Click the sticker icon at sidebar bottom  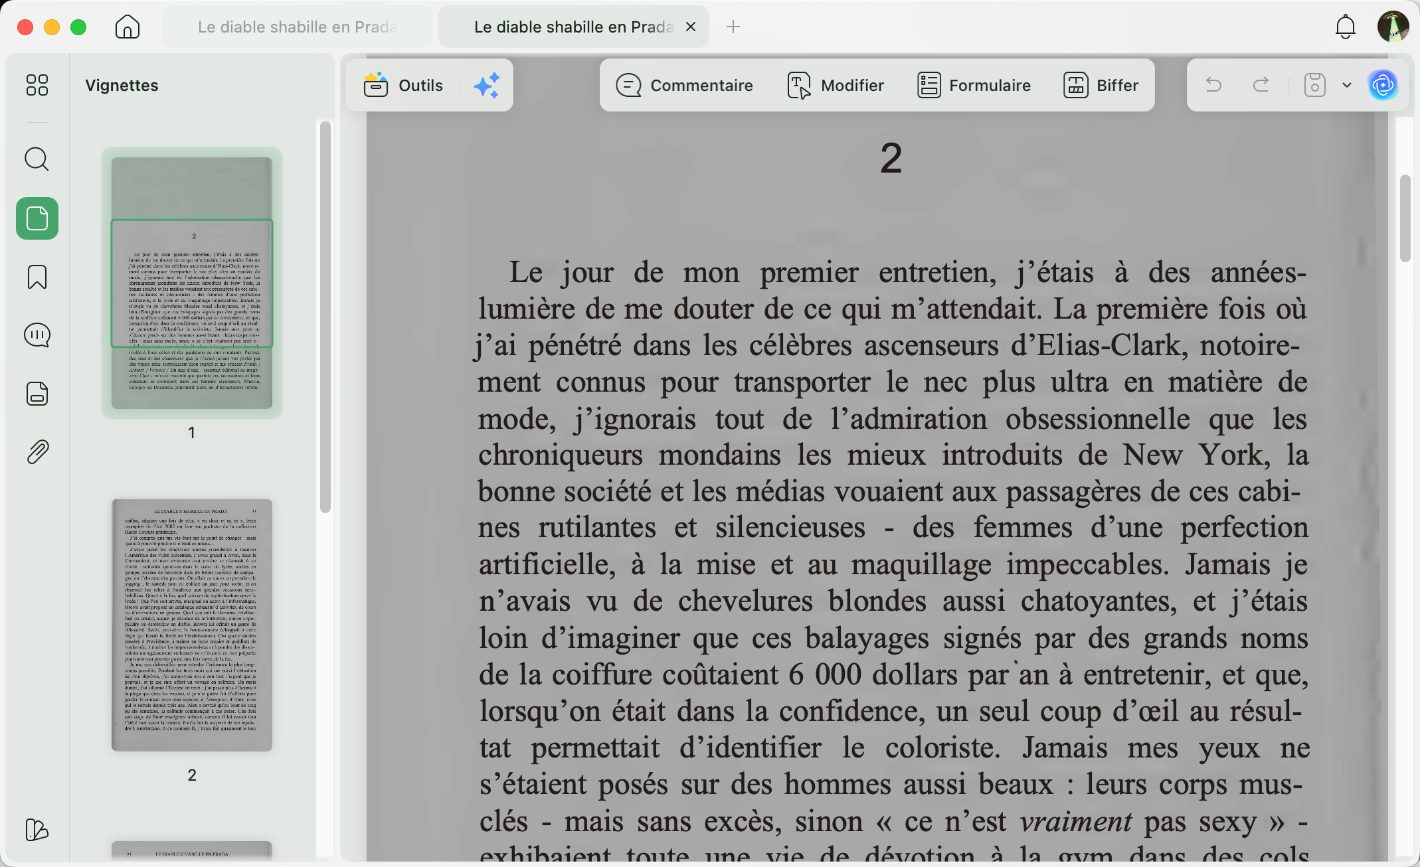click(37, 830)
